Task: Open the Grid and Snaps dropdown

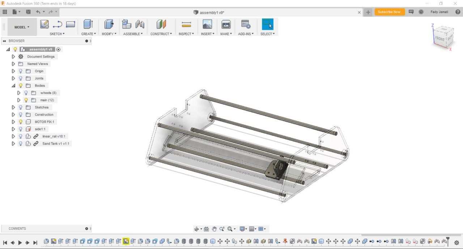Action: tap(253, 229)
